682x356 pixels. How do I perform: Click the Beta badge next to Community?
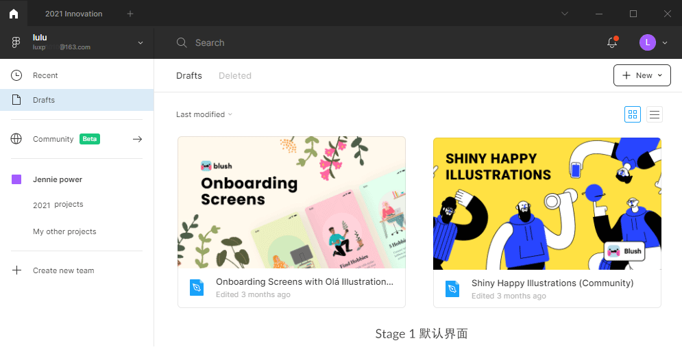click(90, 139)
